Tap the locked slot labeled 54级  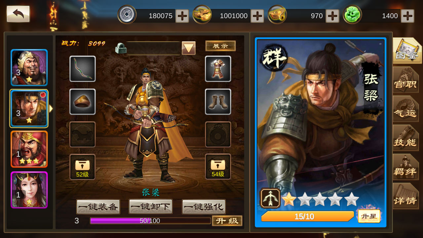click(218, 167)
